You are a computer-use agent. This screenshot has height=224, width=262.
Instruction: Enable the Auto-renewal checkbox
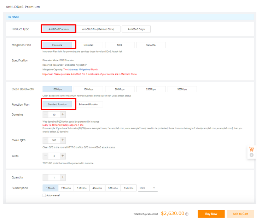(44, 195)
